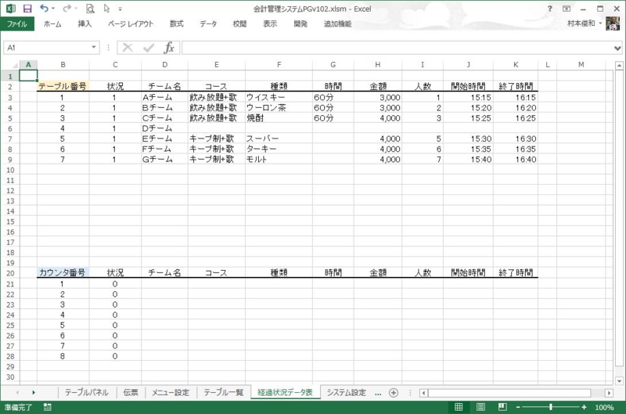Open the ファイル menu tab

(x=17, y=24)
